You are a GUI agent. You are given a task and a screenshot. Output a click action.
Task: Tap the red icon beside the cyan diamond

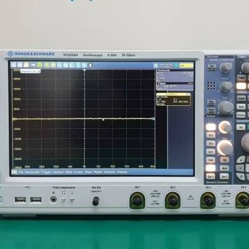click(x=171, y=65)
